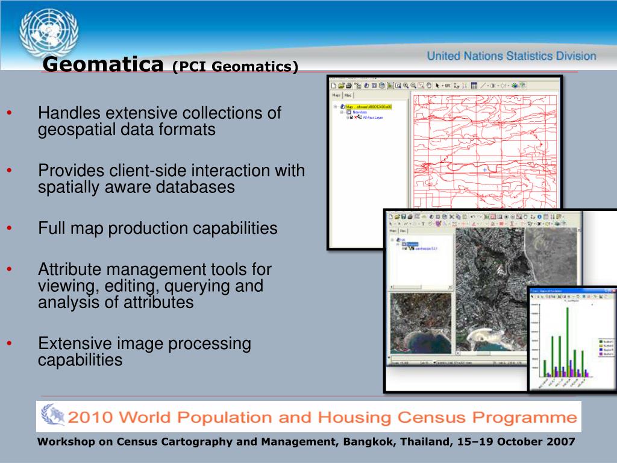Image resolution: width=617 pixels, height=463 pixels.
Task: Click Zoom Out magnifier in vector map window
Action: pyautogui.click(x=413, y=86)
